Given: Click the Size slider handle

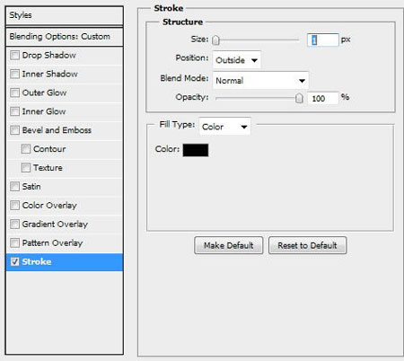Looking at the screenshot, I should [x=215, y=40].
